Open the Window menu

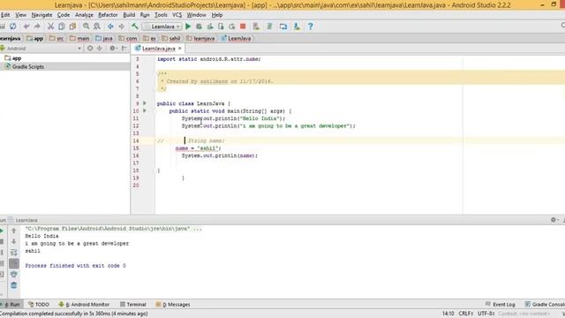[x=196, y=15]
